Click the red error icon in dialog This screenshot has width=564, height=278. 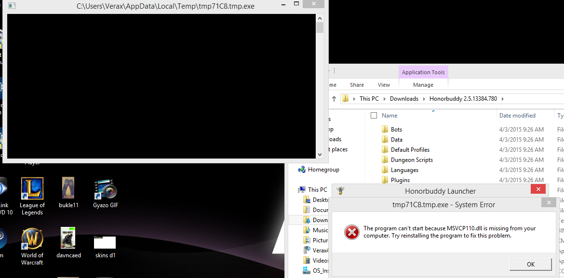tap(351, 232)
